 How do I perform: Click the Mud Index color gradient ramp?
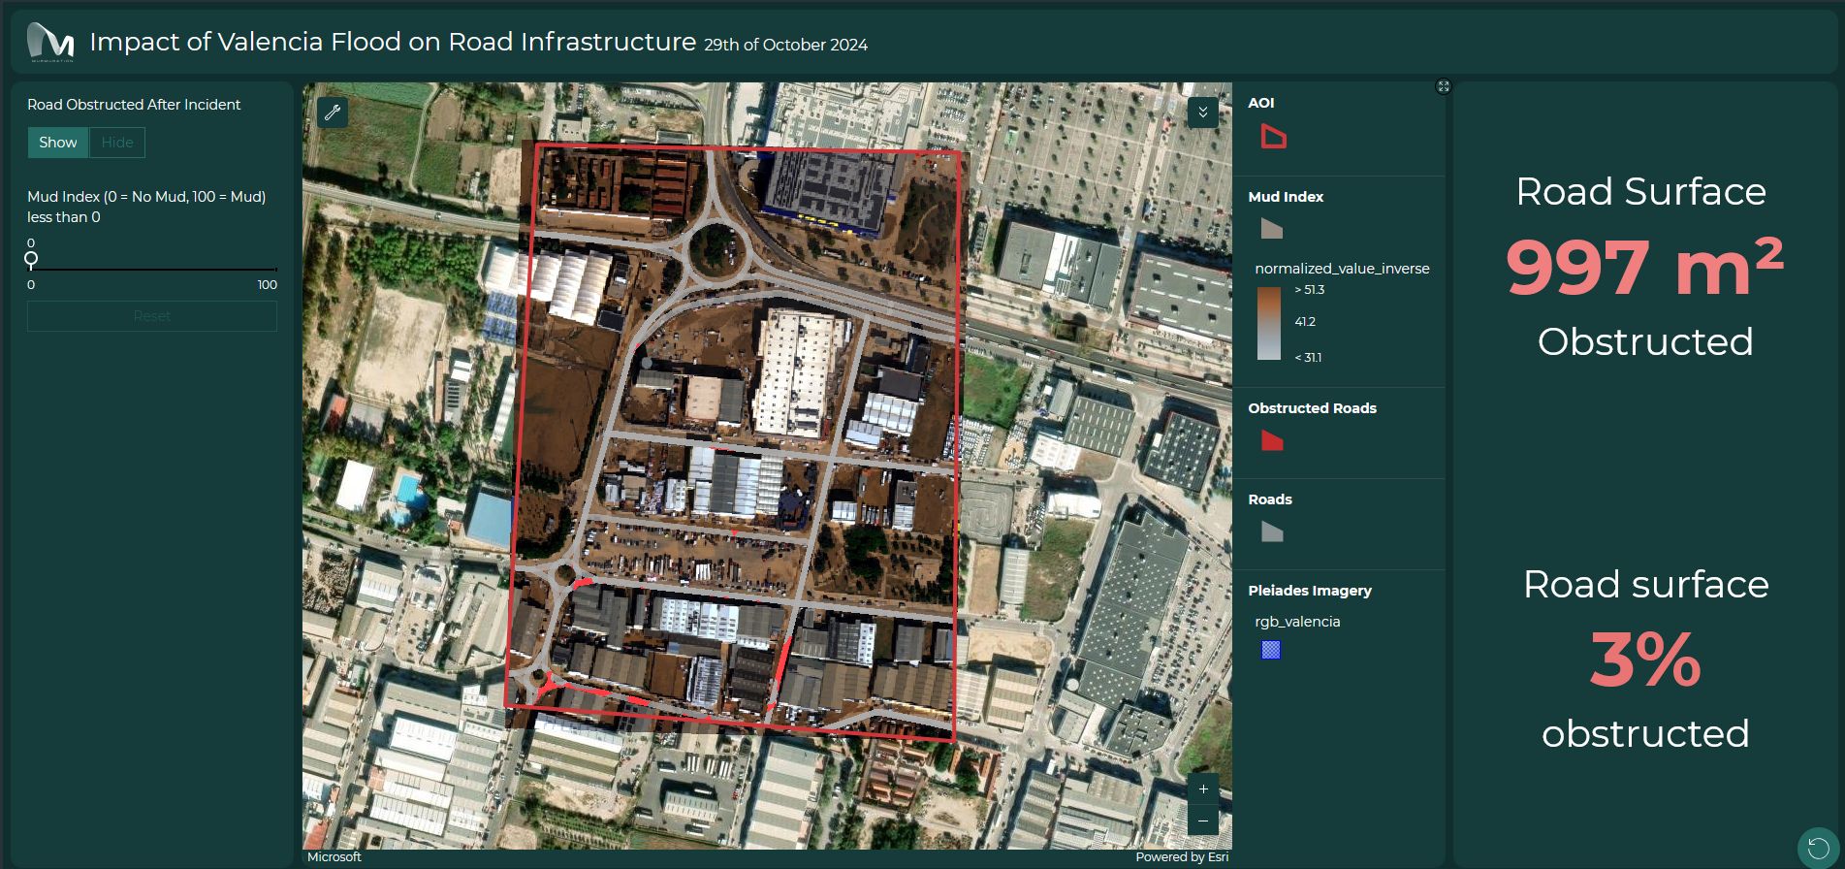(x=1268, y=324)
